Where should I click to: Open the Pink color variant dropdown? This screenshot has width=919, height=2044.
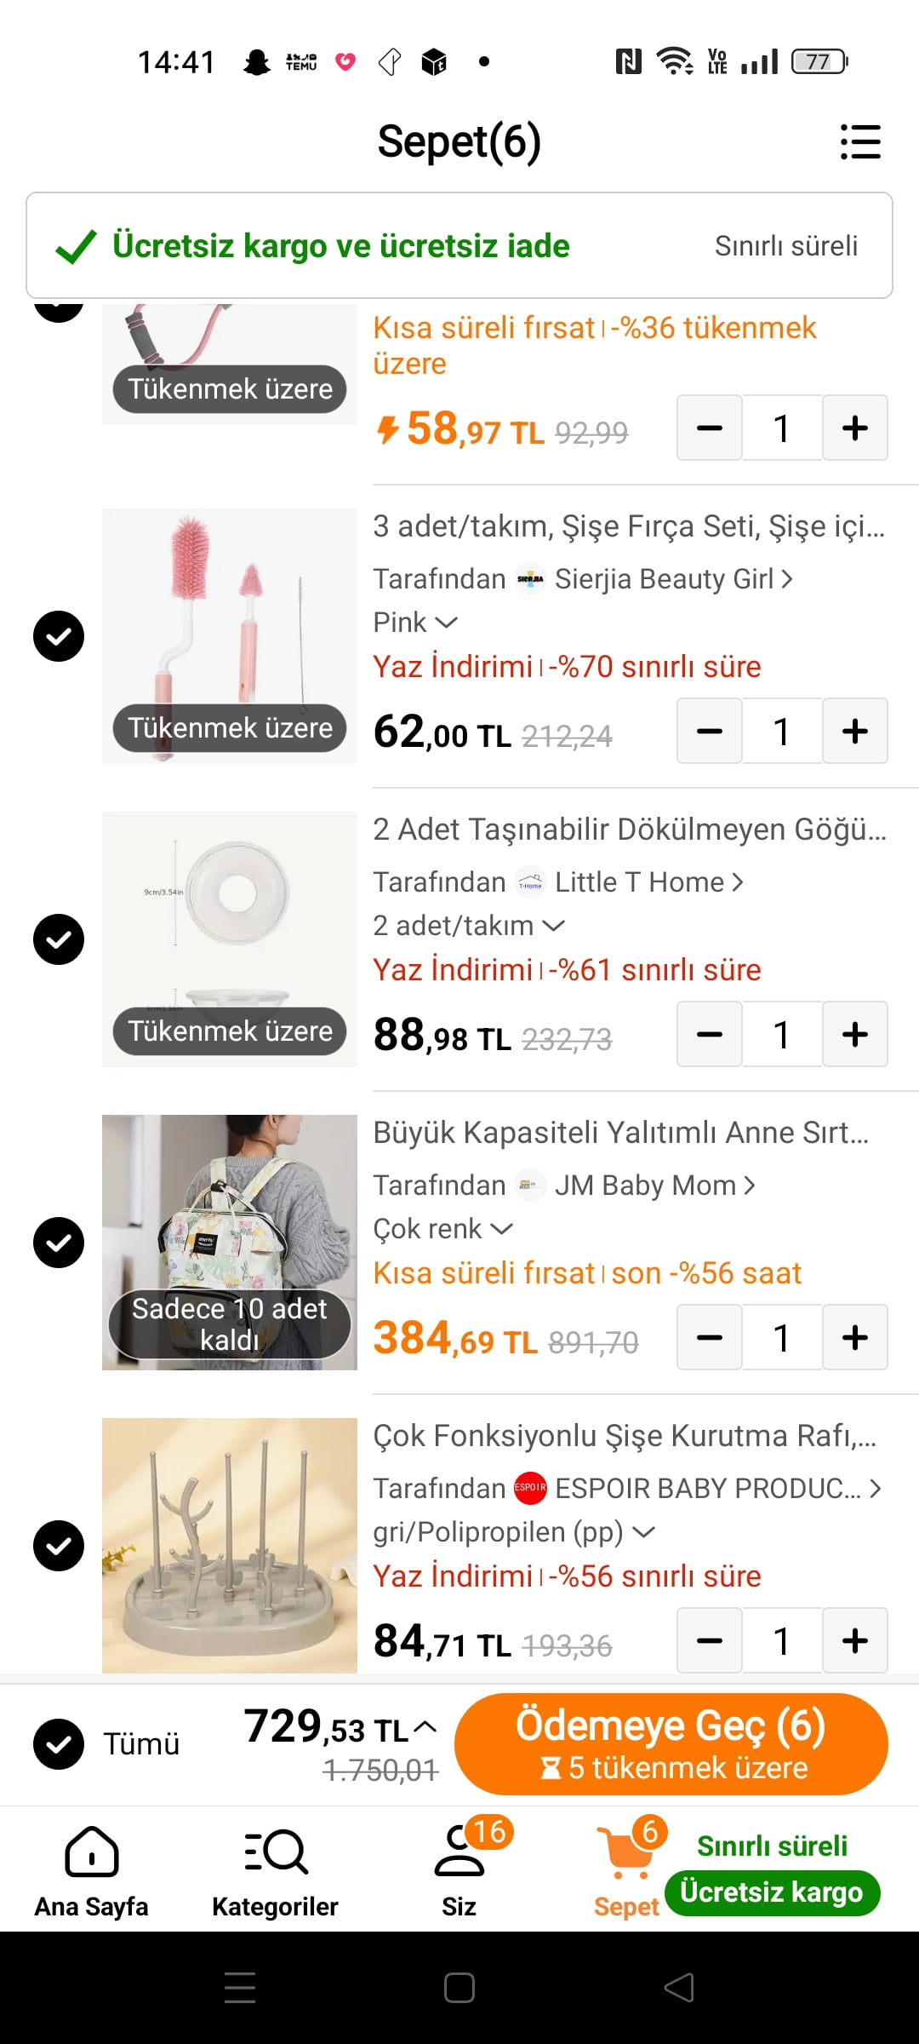click(x=415, y=623)
